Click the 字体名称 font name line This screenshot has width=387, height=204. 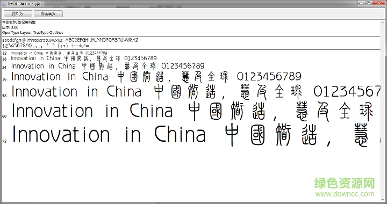tap(19, 23)
